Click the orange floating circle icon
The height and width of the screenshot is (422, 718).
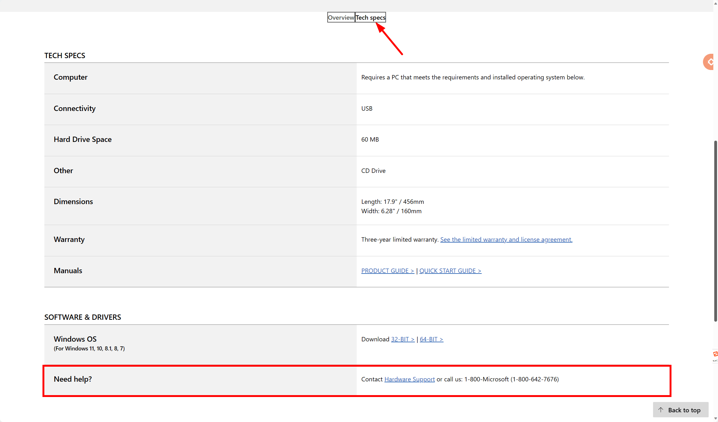pos(709,62)
